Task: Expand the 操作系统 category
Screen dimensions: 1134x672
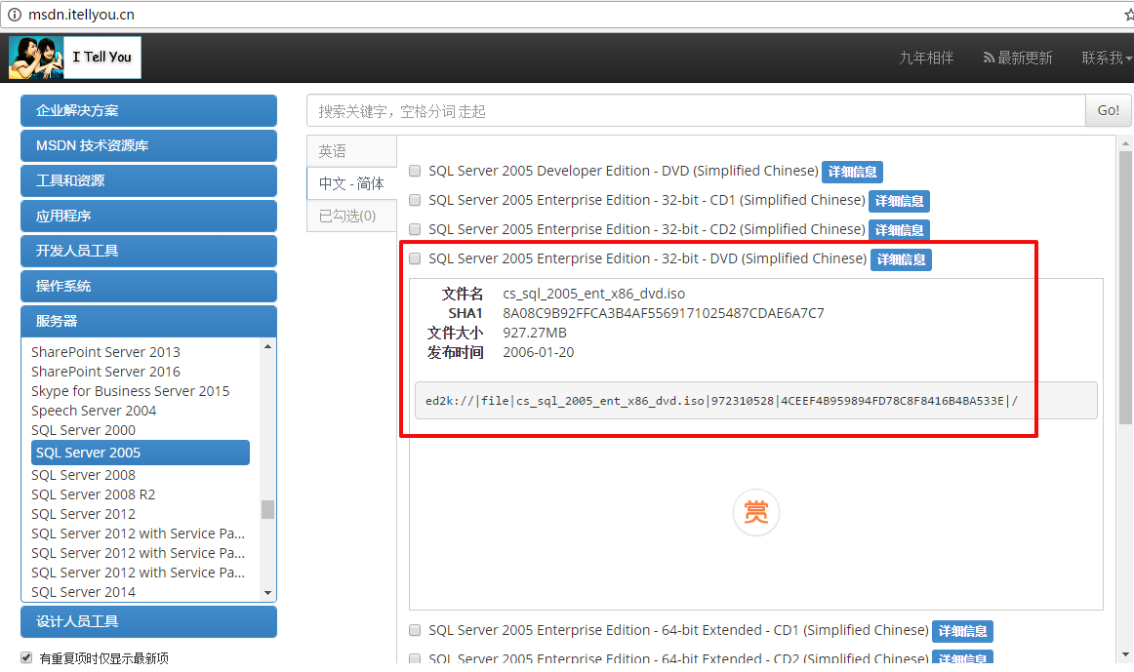Action: pos(149,286)
